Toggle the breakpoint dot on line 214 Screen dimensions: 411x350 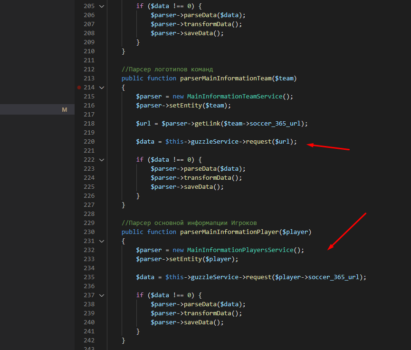79,87
